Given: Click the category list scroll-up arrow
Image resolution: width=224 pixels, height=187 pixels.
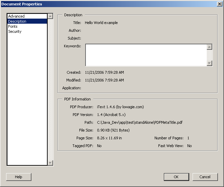Looking at the screenshot, I should [50, 16].
